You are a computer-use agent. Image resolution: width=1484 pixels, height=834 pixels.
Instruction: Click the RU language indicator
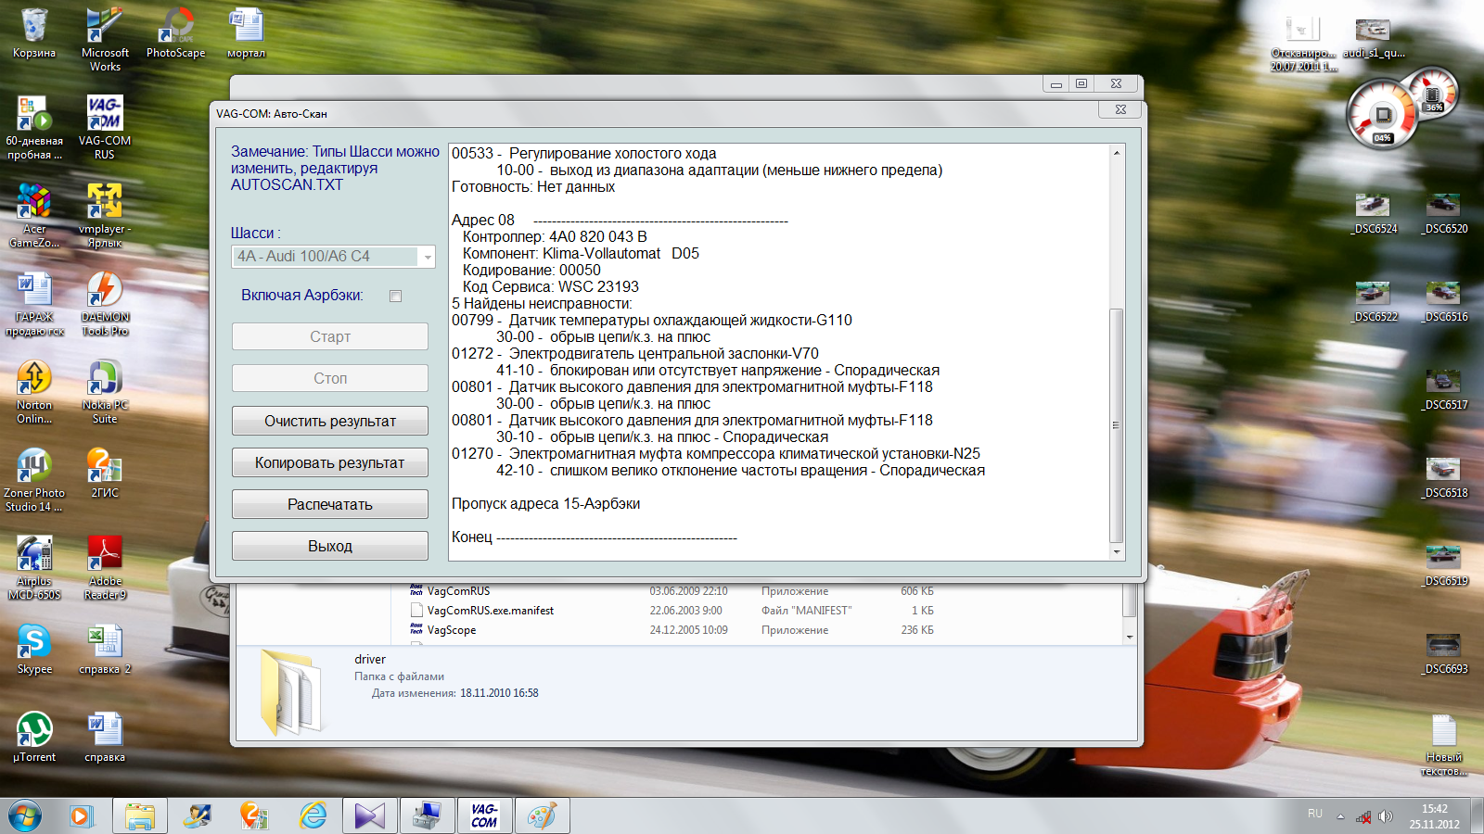click(x=1314, y=814)
